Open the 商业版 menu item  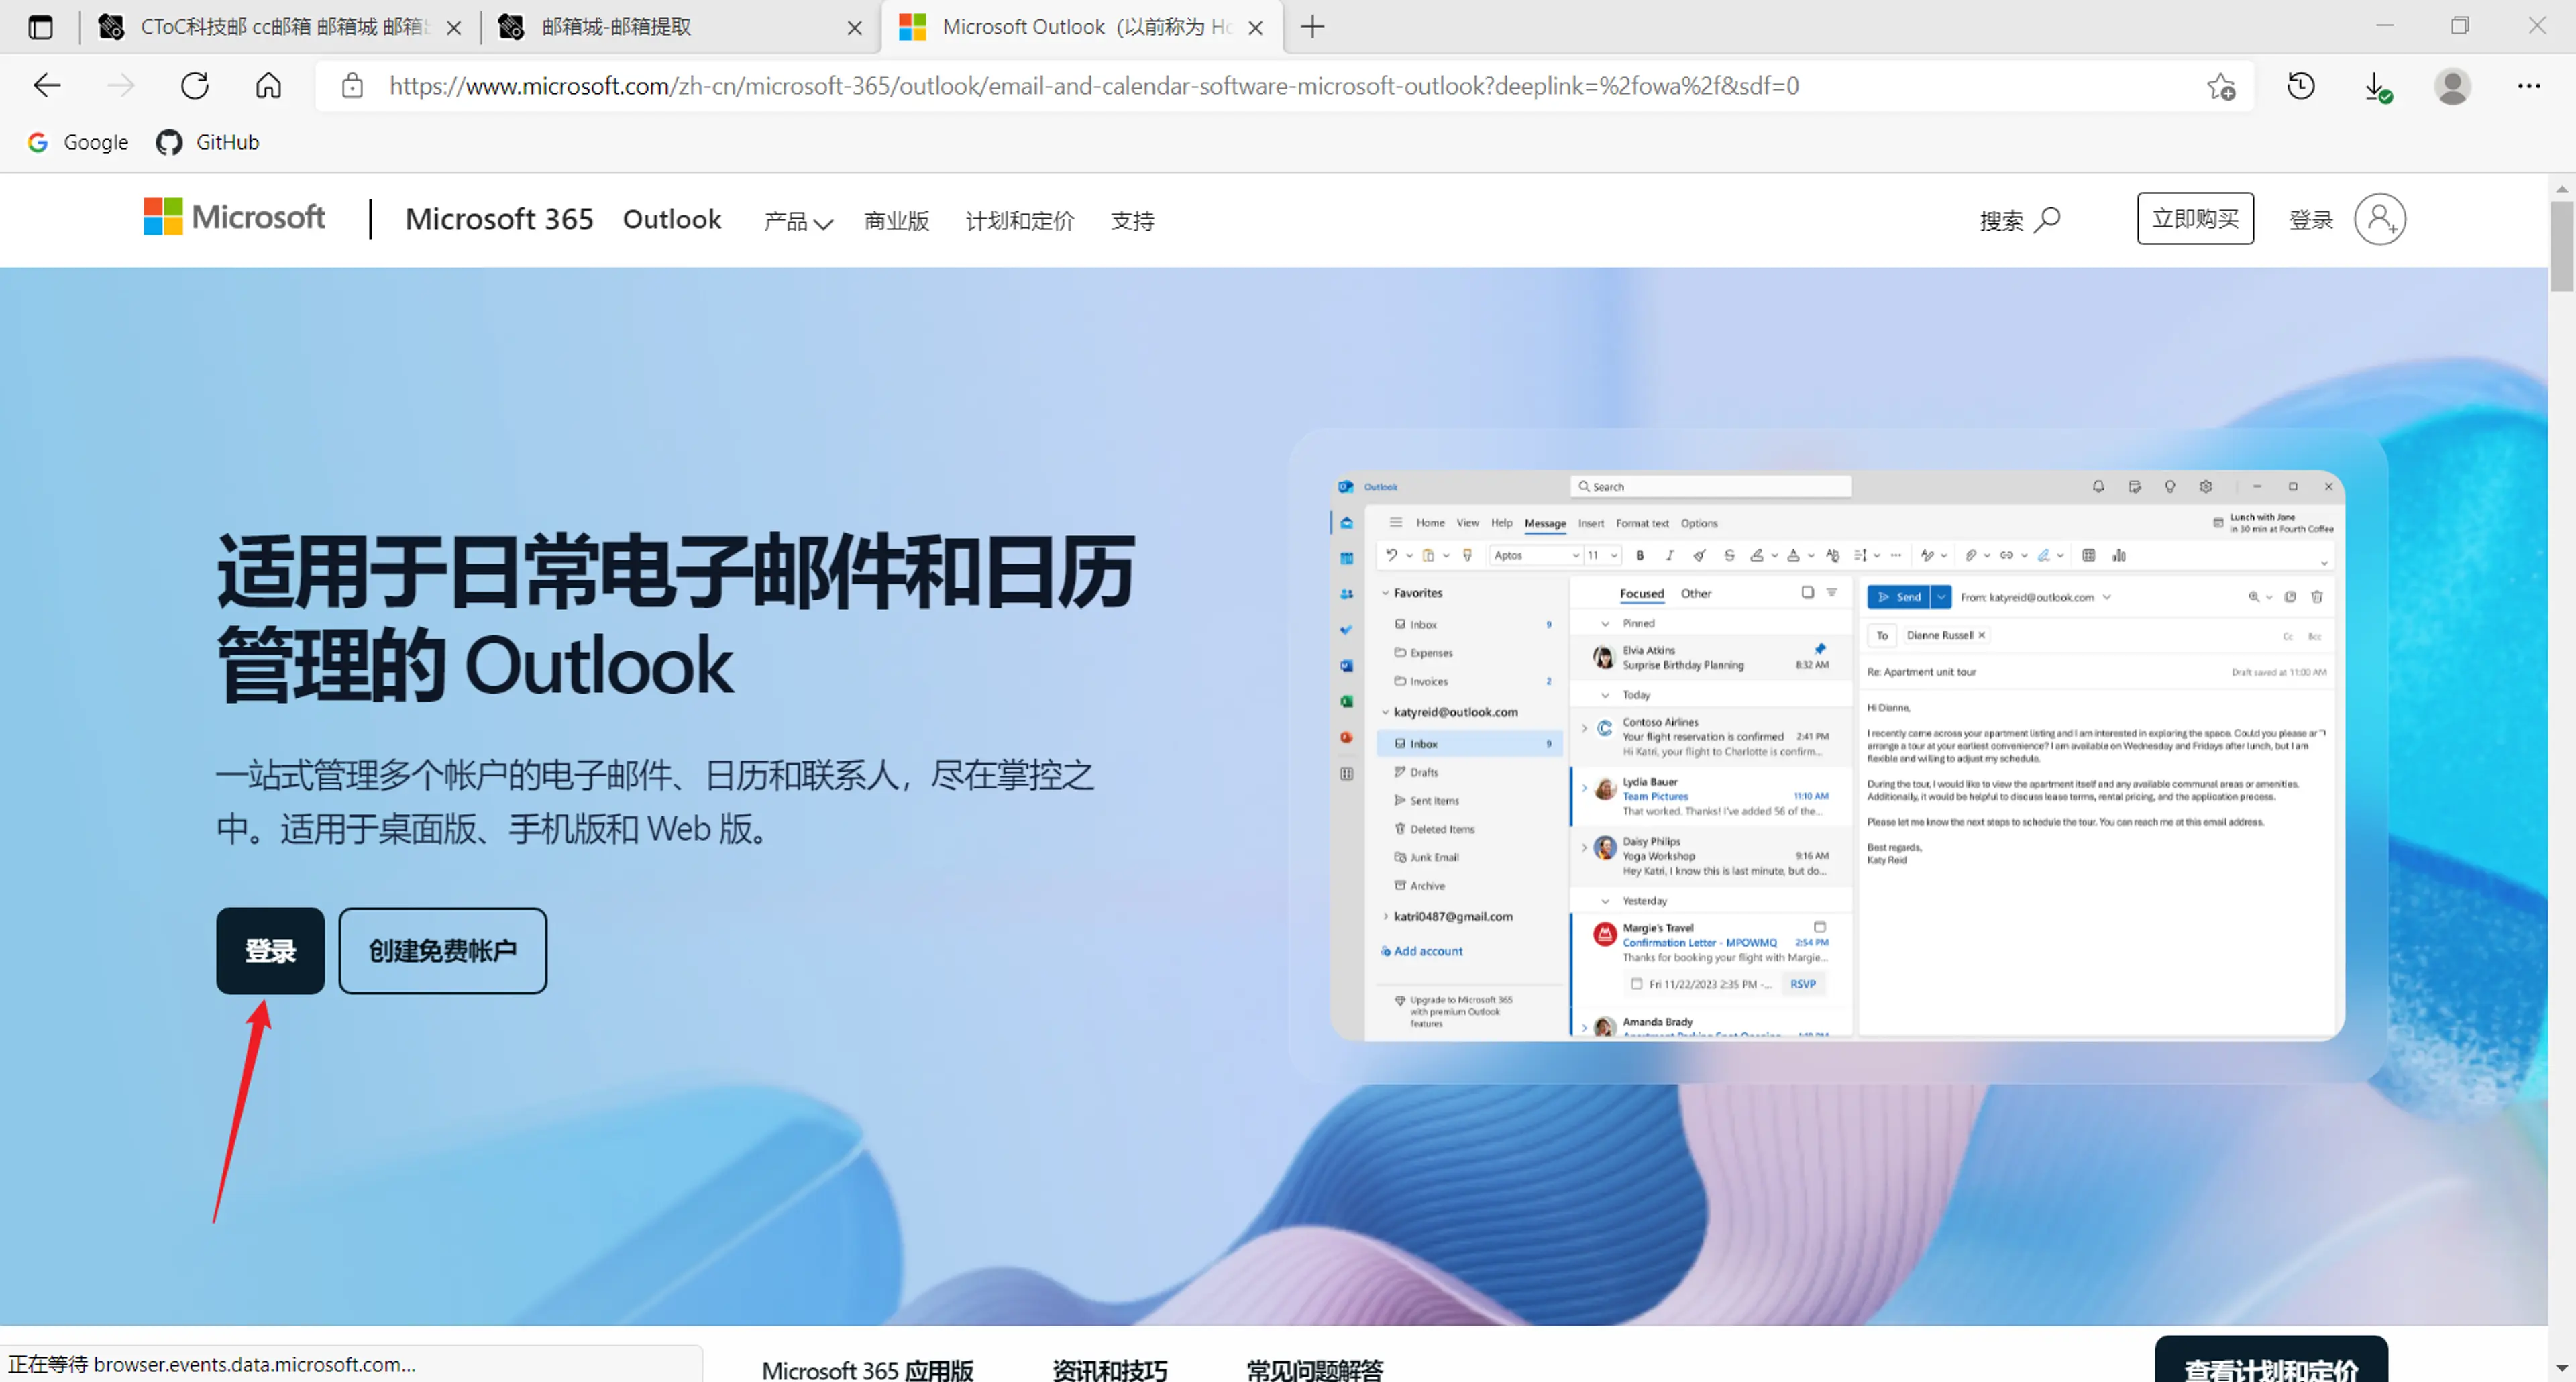pos(896,221)
